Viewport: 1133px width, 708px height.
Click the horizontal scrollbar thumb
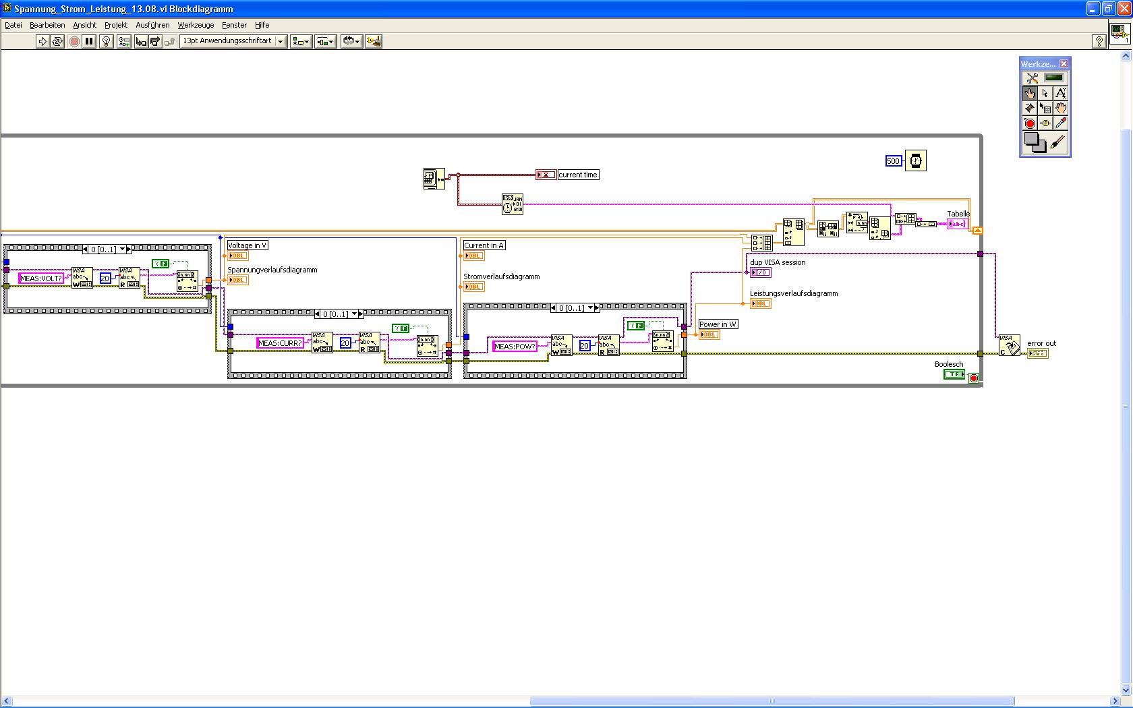(772, 701)
